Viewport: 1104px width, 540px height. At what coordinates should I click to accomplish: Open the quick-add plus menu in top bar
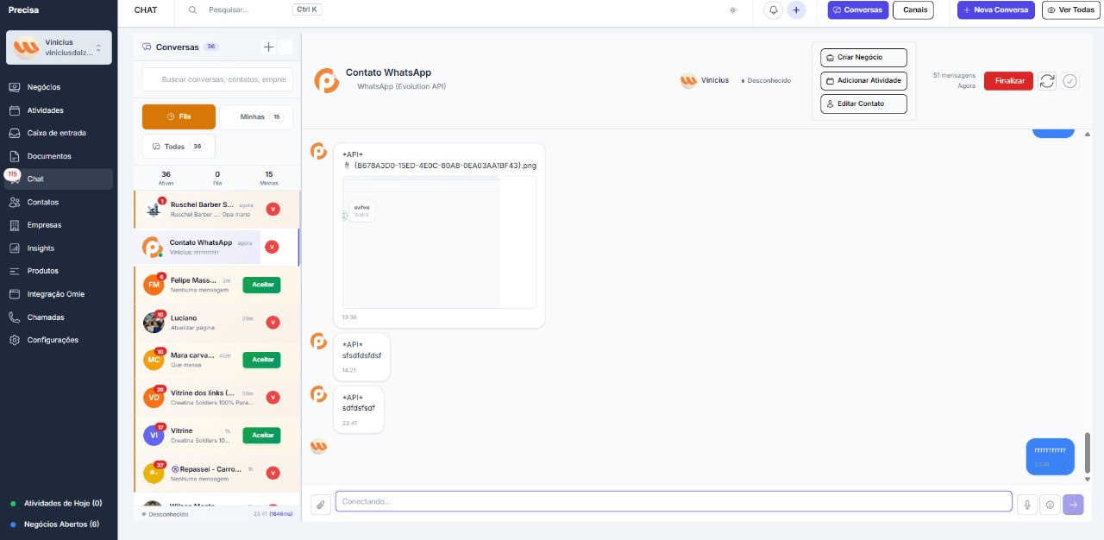(x=796, y=10)
